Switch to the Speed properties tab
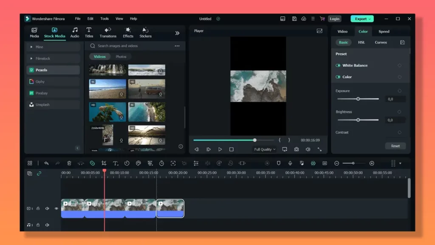Image resolution: width=435 pixels, height=245 pixels. tap(384, 31)
